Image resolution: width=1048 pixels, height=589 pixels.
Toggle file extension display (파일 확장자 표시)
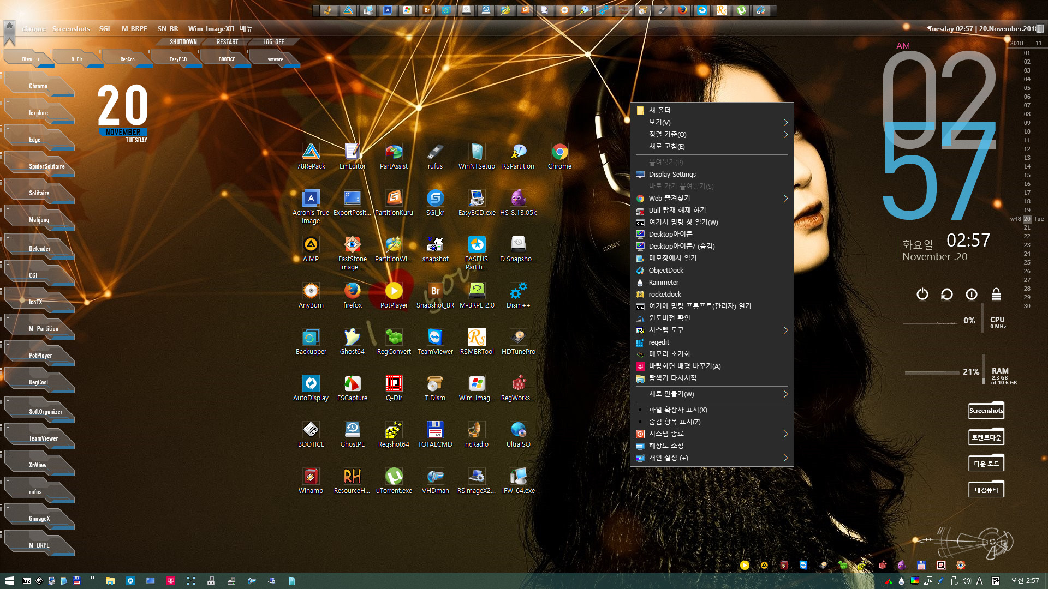click(712, 410)
